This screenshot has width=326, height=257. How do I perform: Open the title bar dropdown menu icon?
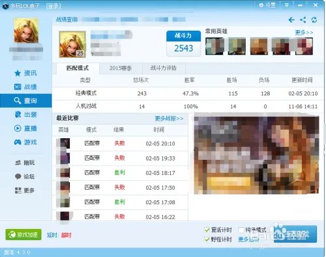click(x=287, y=5)
